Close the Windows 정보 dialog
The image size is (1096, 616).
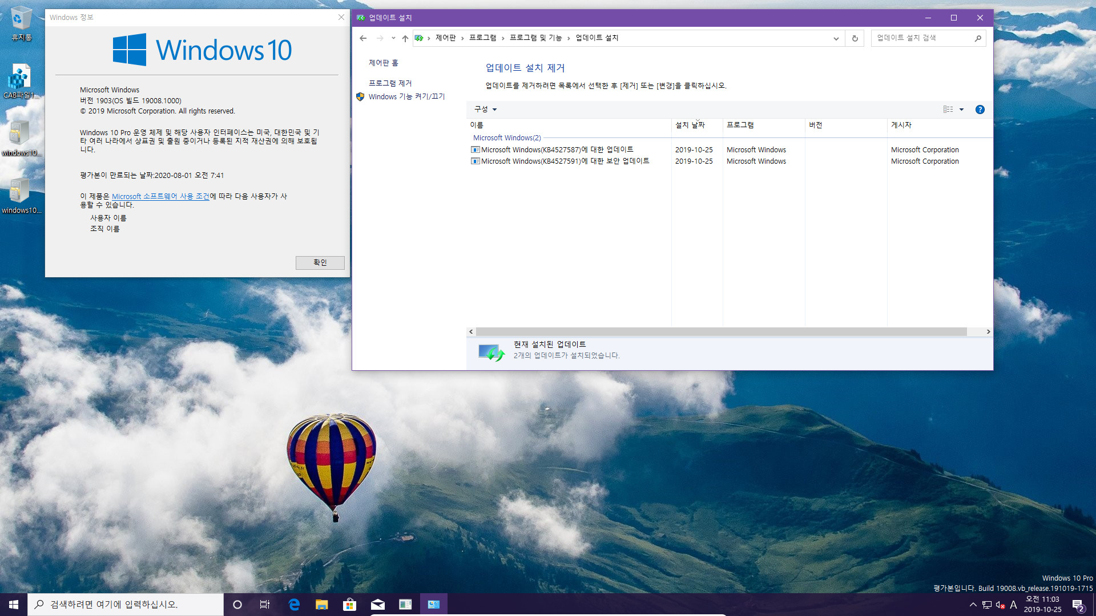click(x=341, y=17)
